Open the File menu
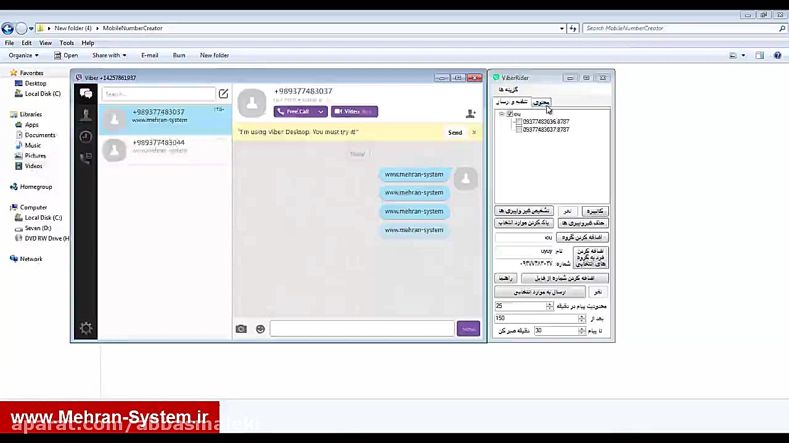The height and width of the screenshot is (443, 789). point(9,43)
